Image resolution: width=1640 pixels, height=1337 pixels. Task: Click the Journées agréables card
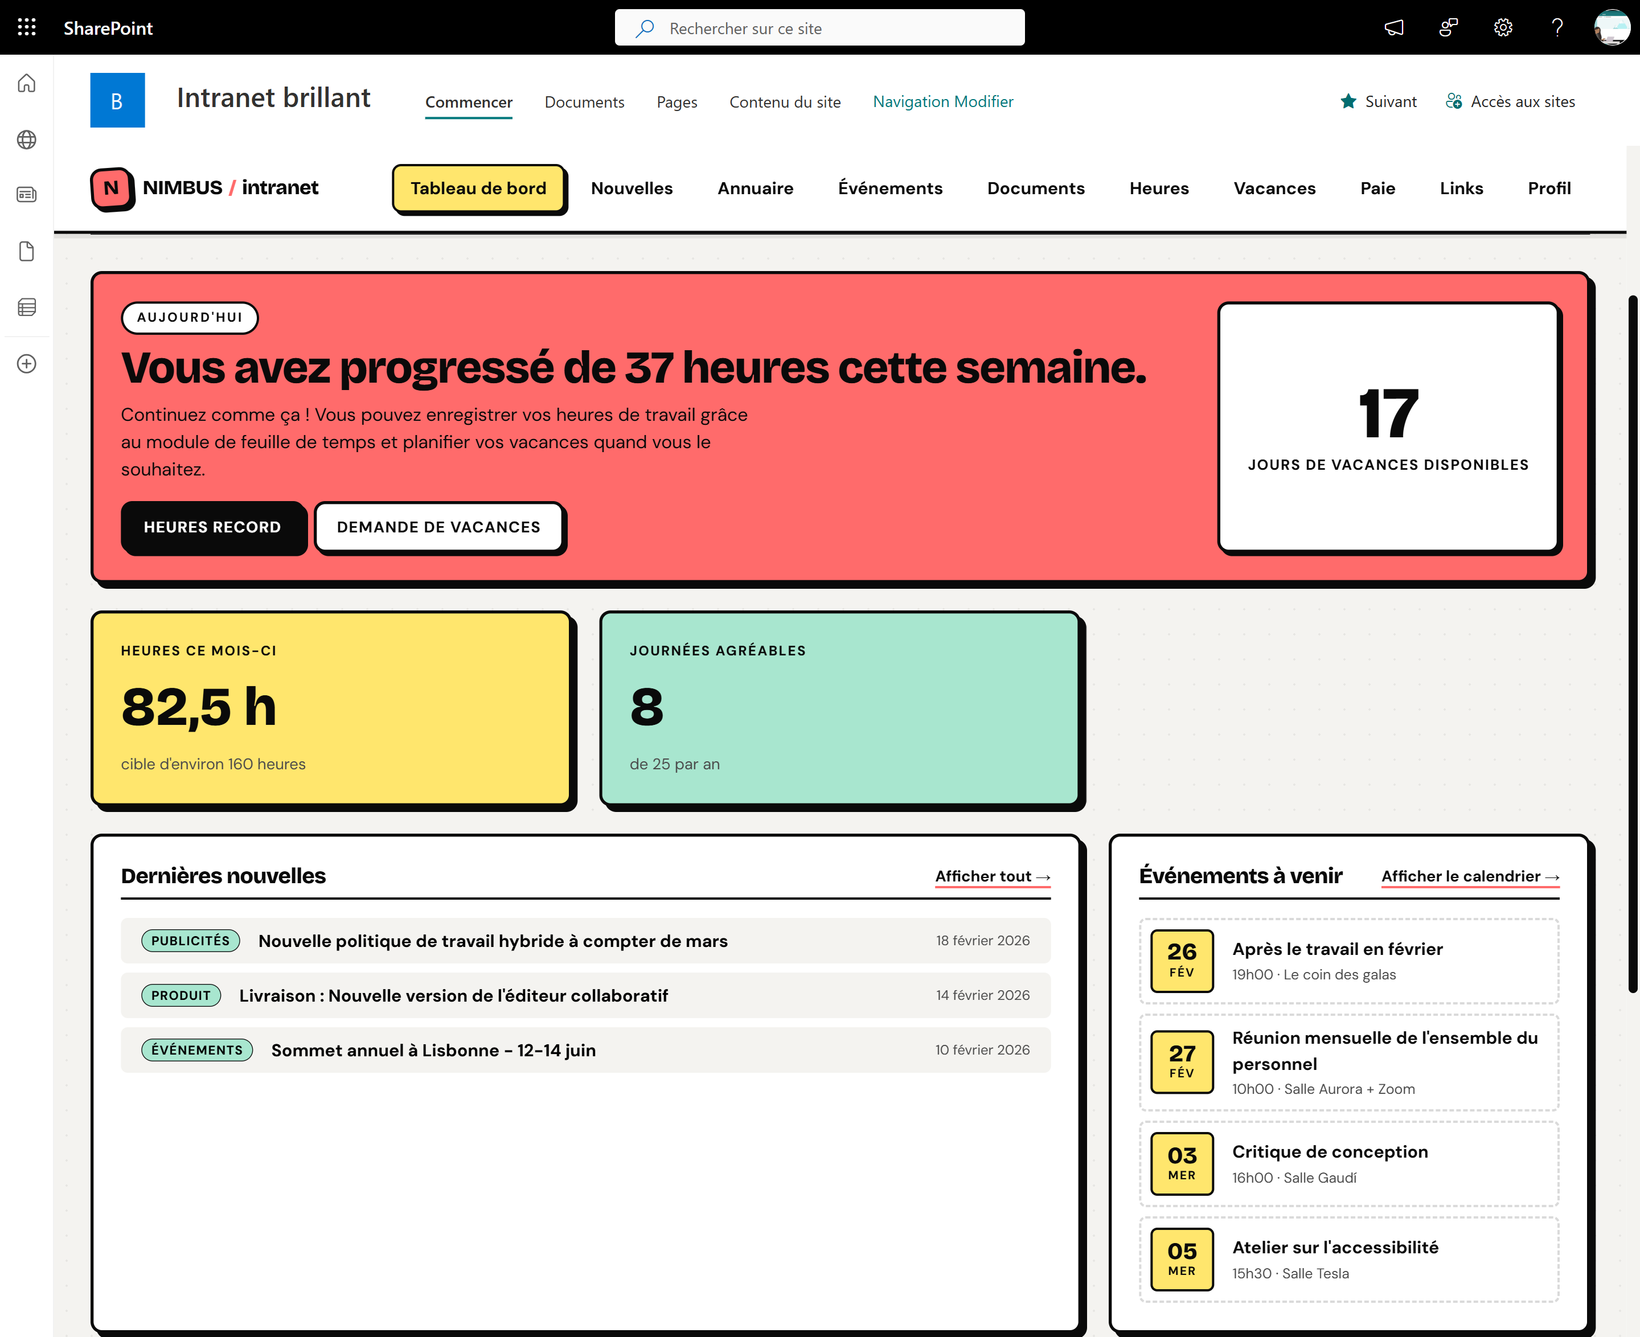click(x=839, y=708)
